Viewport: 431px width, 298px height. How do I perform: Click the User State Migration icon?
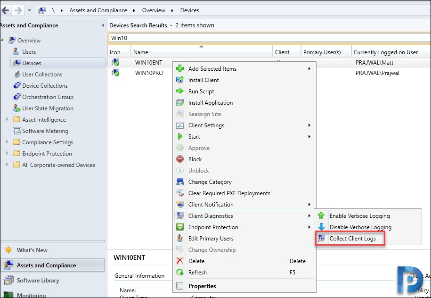point(17,108)
